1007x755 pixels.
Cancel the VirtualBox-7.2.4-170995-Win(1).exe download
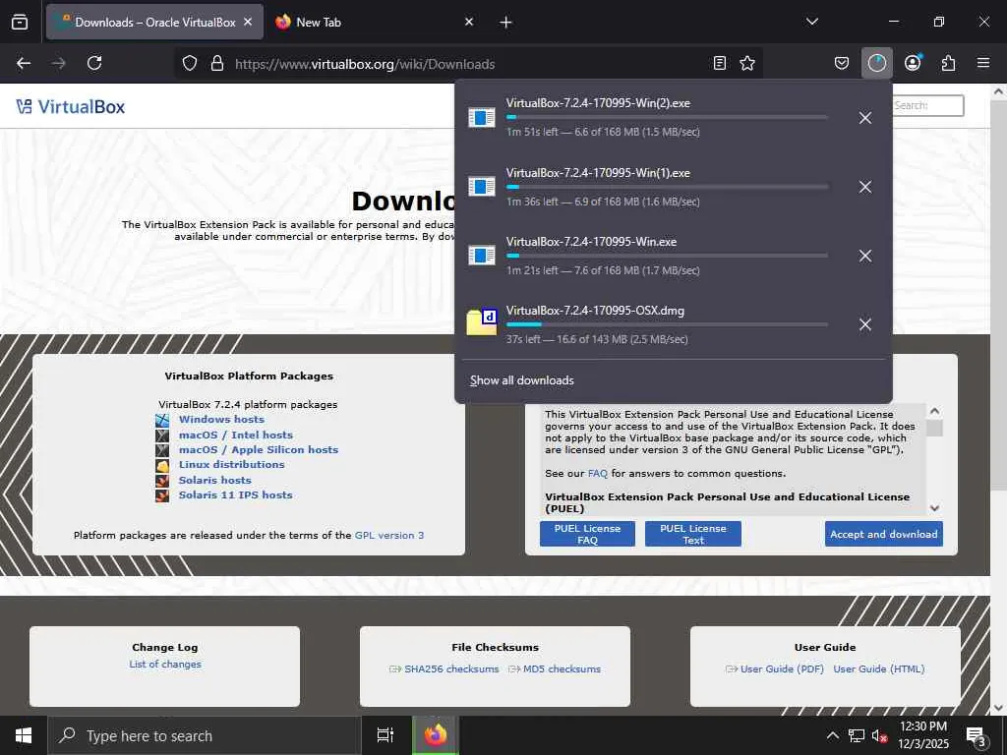click(865, 187)
